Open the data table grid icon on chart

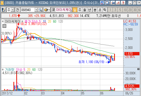pyautogui.click(x=4, y=26)
